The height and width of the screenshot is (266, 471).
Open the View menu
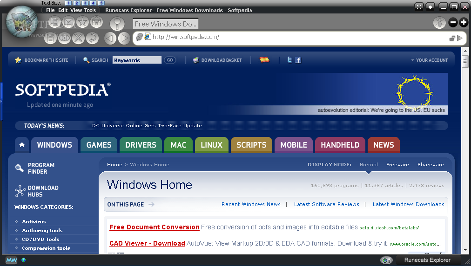[76, 10]
